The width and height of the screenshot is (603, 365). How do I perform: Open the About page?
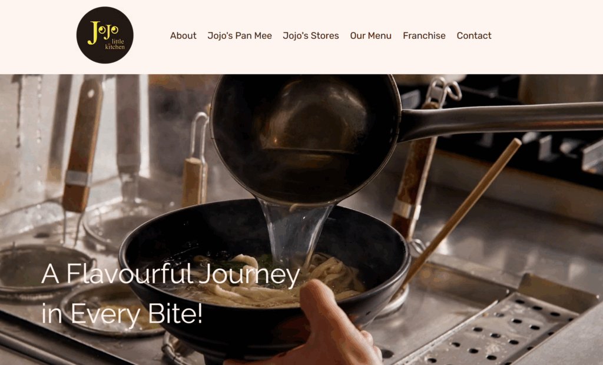click(x=183, y=36)
